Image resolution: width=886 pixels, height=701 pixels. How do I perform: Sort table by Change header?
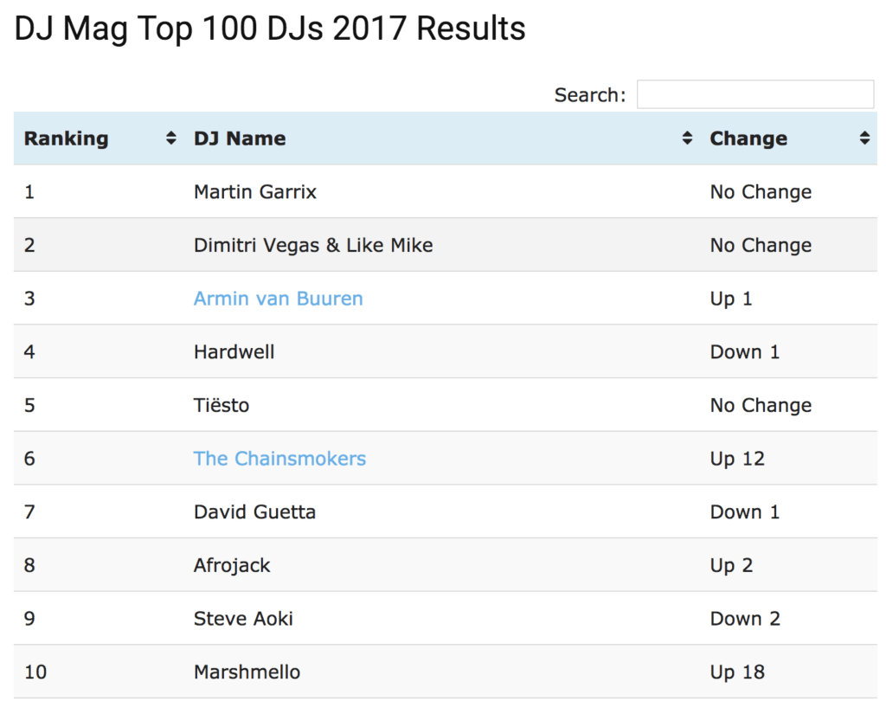(x=748, y=138)
